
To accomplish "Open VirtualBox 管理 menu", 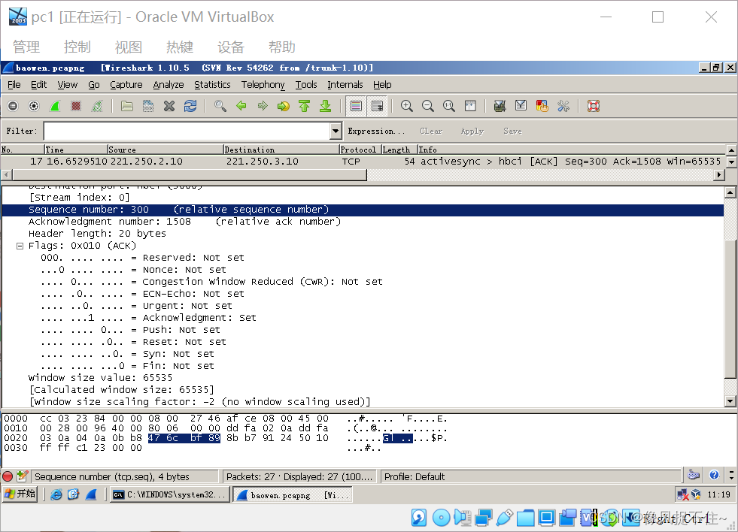I will 26,47.
